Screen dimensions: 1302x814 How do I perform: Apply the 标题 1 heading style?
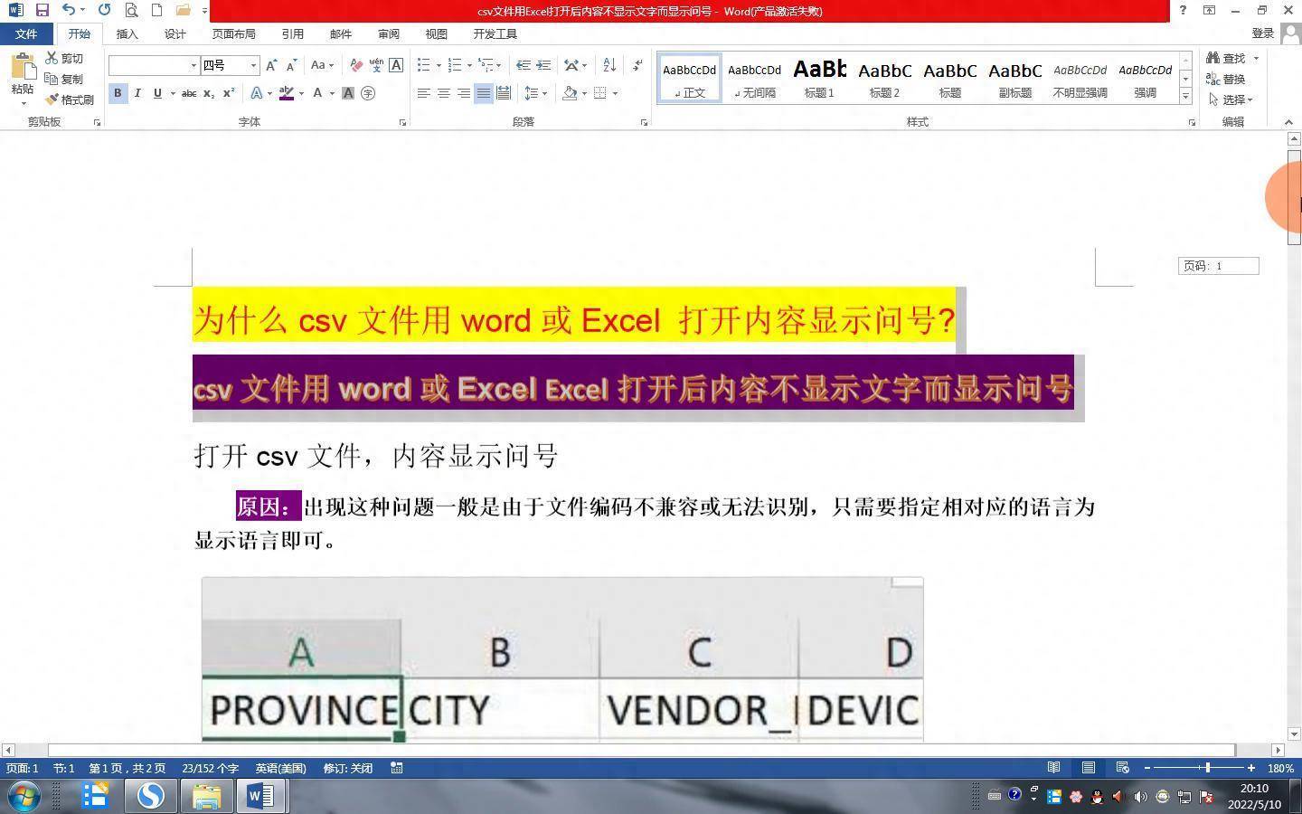pos(819,77)
